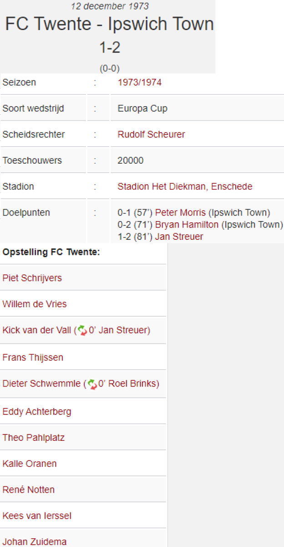Click substitution icon beside Roel Brinks
284x547 pixels.
coord(92,384)
